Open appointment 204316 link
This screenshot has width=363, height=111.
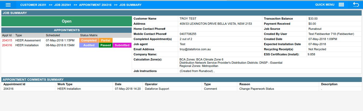click(7, 45)
